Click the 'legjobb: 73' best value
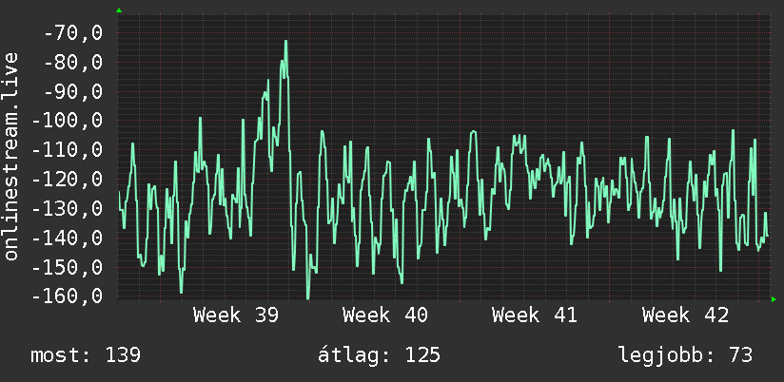784x382 pixels. pyautogui.click(x=685, y=355)
